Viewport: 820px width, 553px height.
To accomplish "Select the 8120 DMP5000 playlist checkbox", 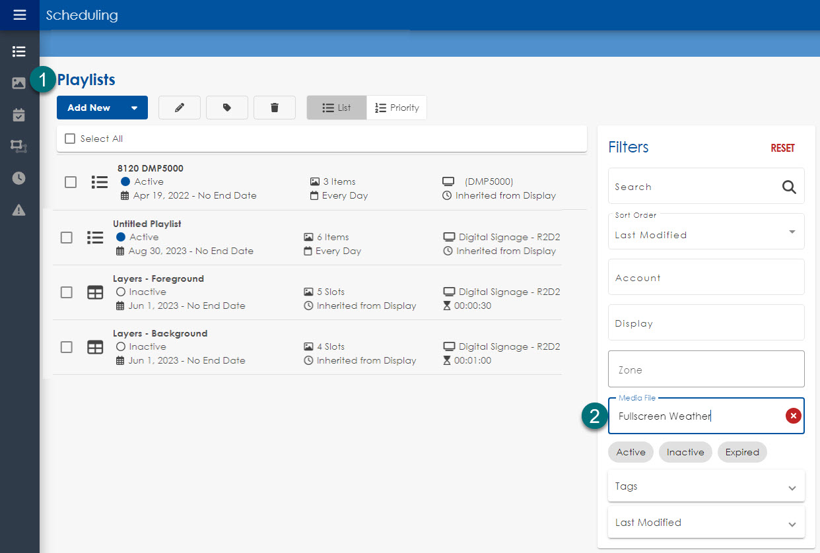I will coord(71,182).
